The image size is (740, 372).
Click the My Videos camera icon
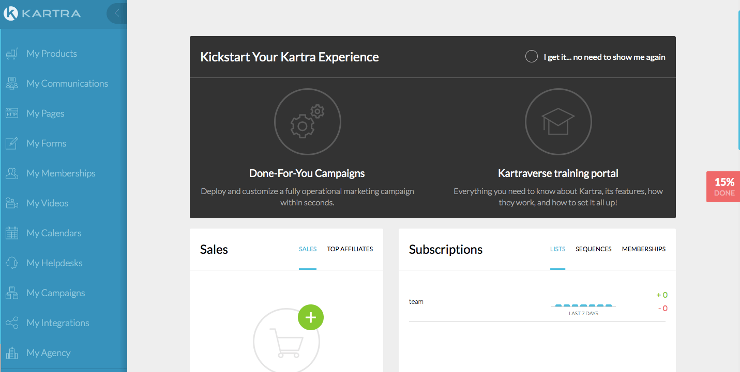tap(12, 203)
